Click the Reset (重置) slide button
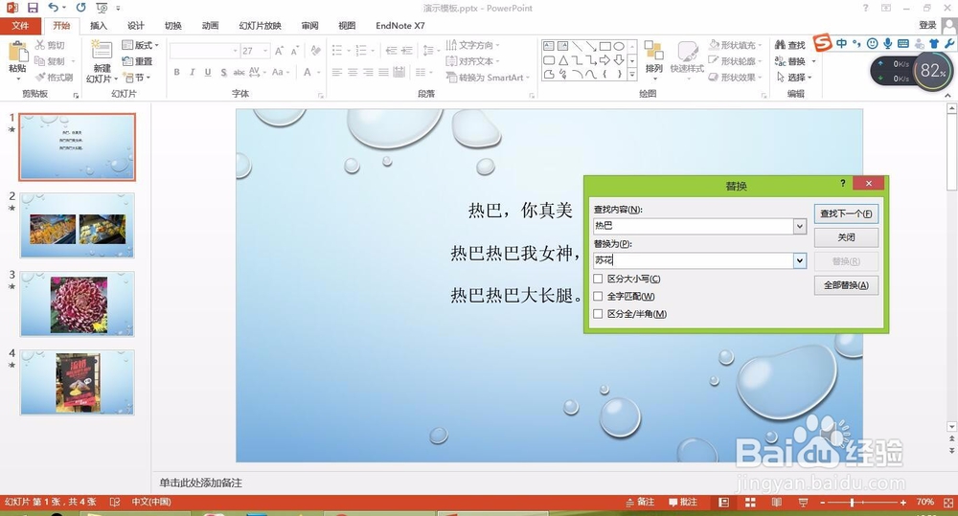 coord(137,61)
